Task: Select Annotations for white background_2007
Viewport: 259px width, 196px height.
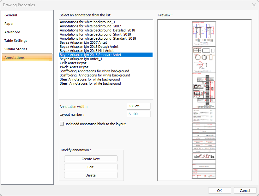Action: tap(90, 26)
